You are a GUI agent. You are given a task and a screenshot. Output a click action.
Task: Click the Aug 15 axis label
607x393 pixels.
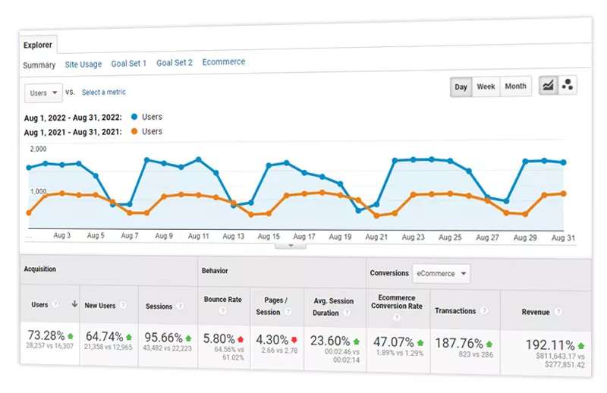[x=269, y=236]
